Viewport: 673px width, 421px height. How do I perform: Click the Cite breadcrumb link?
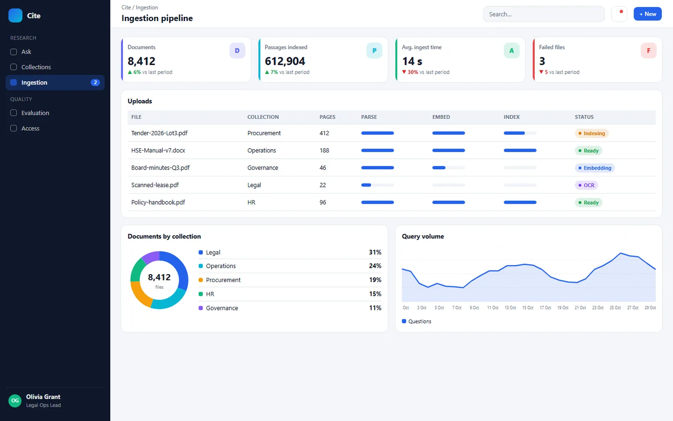click(126, 8)
